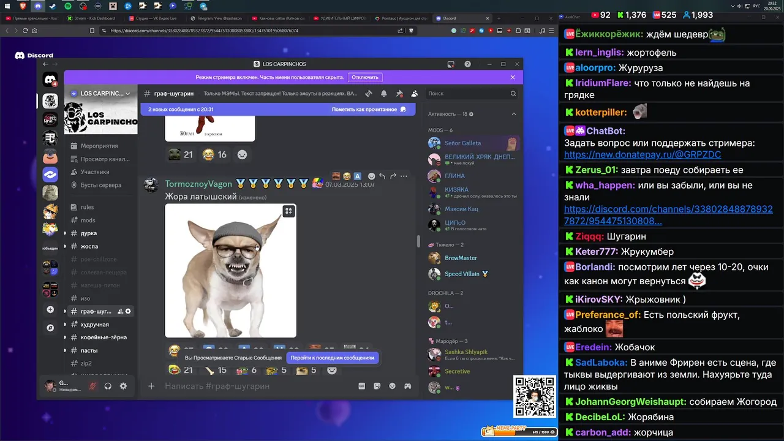Toggle the laughing emoji 16 reaction

coord(215,155)
